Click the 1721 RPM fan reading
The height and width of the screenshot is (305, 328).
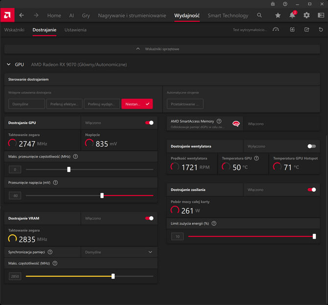point(195,167)
